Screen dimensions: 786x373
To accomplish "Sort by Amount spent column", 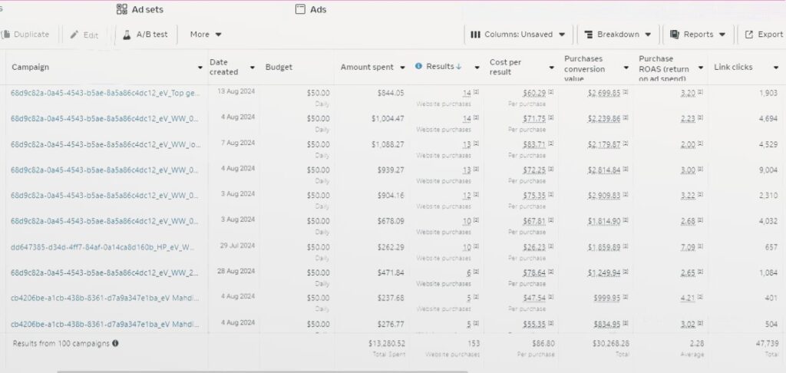I will pos(367,68).
